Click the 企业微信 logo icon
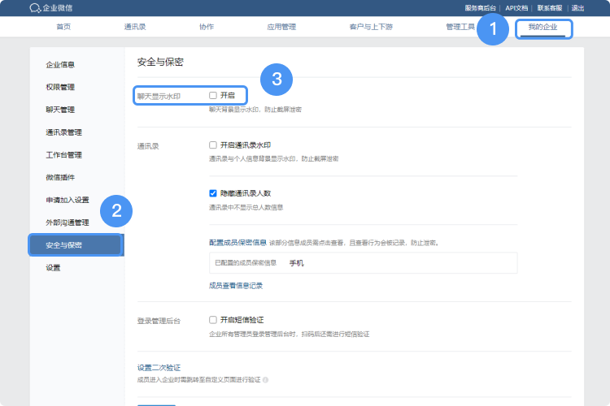 tap(34, 8)
